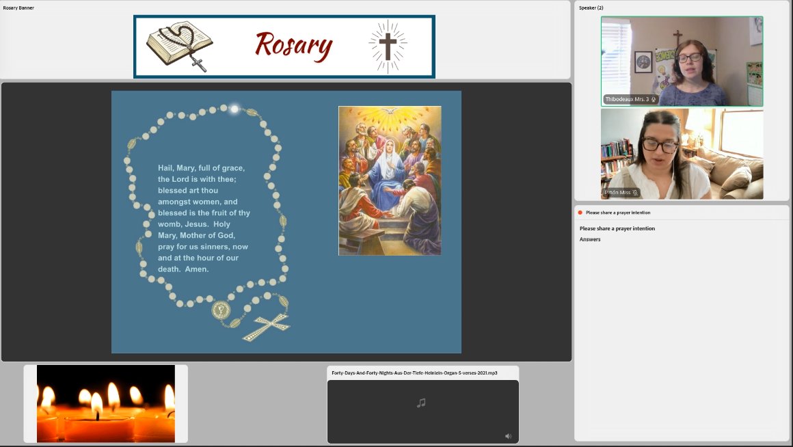The height and width of the screenshot is (447, 793).
Task: Click the Pentecost painting on the slide
Action: tap(390, 180)
